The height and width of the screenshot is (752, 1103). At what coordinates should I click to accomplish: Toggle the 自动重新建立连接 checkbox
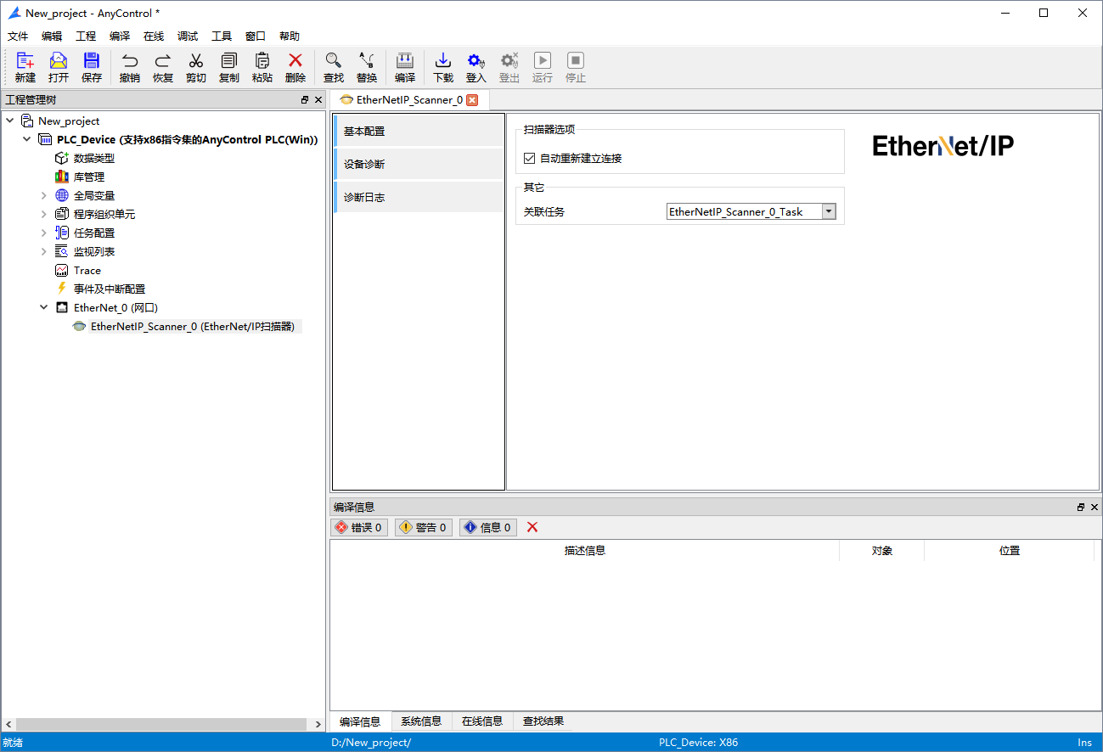tap(530, 158)
